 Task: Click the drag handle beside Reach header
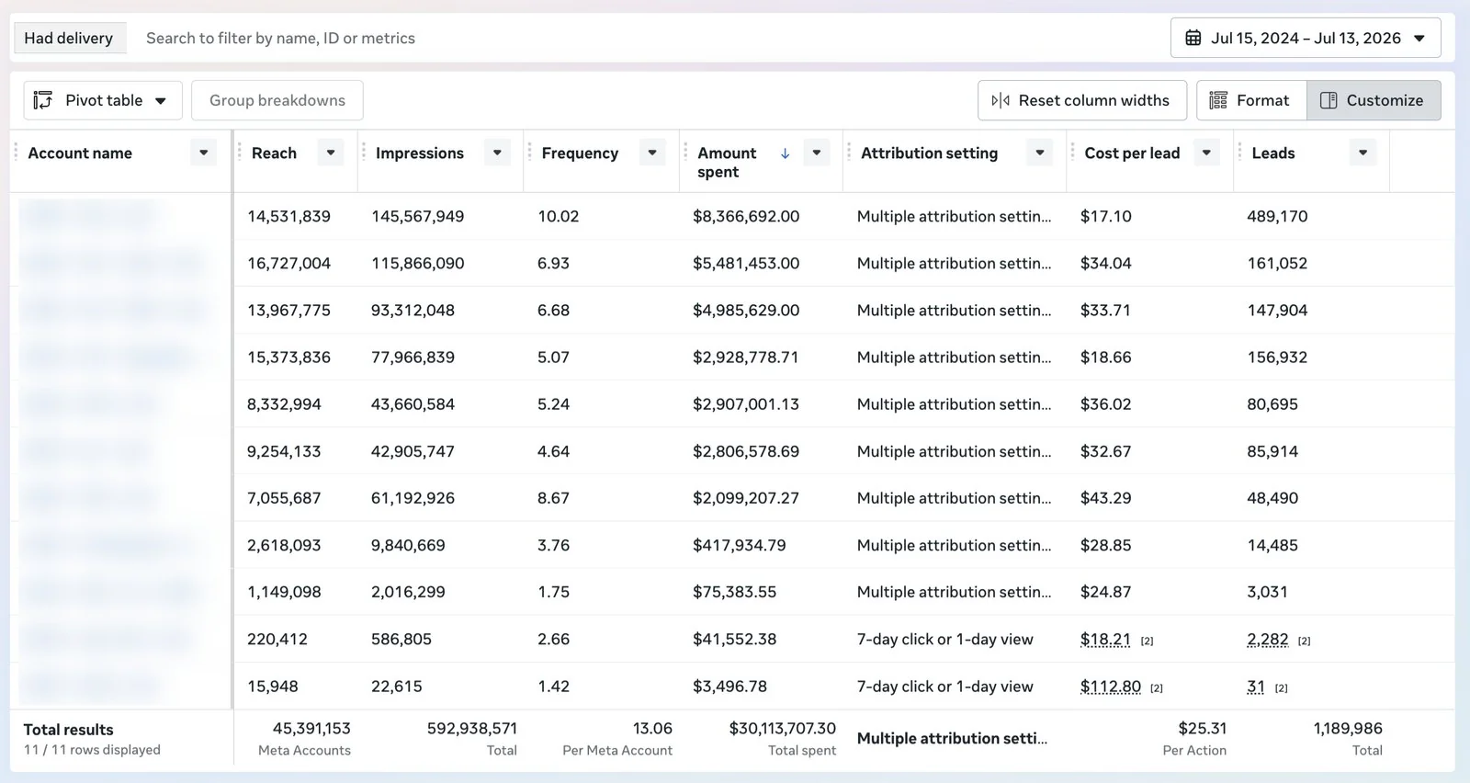pos(240,153)
